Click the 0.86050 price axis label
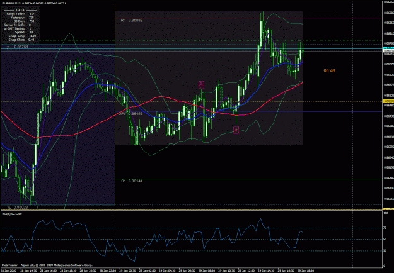The image size is (394, 273). 389,199
